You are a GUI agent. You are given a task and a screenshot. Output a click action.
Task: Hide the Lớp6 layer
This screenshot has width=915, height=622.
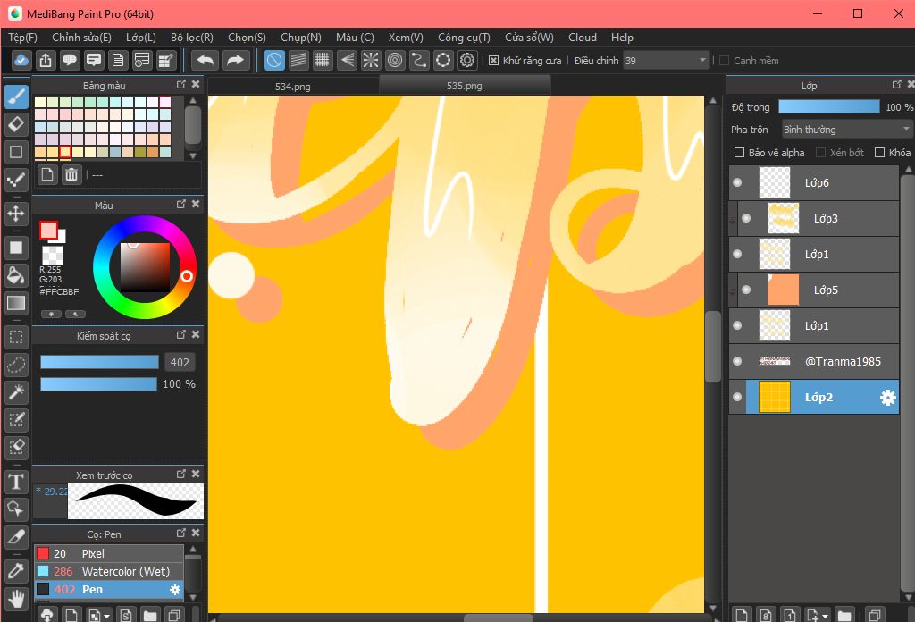[737, 182]
